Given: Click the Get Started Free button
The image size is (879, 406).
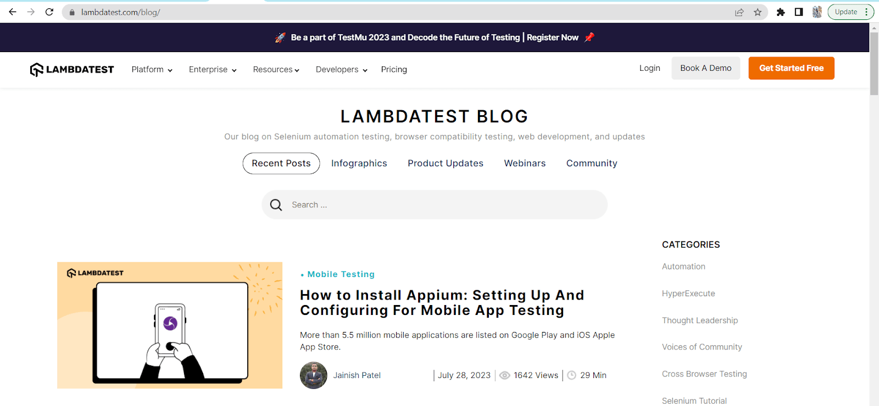Looking at the screenshot, I should [791, 68].
